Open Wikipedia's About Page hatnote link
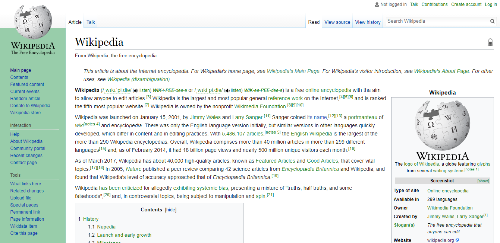This screenshot has width=500, height=243. [441, 71]
